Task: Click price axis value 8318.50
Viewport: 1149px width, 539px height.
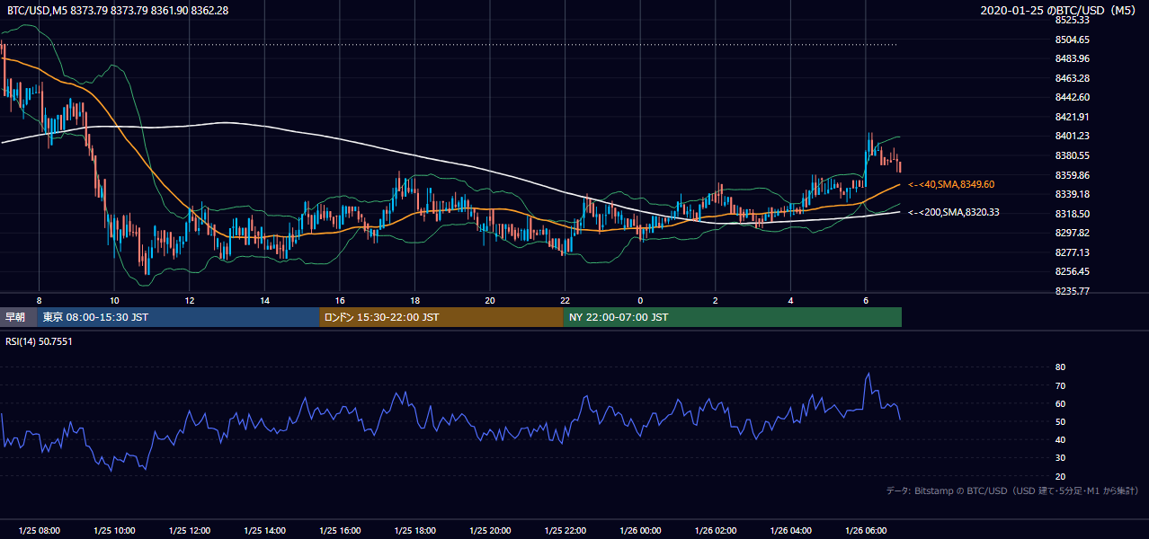Action: click(1073, 214)
